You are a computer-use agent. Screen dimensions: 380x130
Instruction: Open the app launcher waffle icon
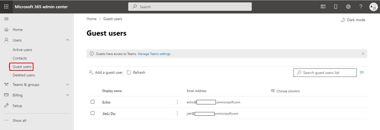6,7
